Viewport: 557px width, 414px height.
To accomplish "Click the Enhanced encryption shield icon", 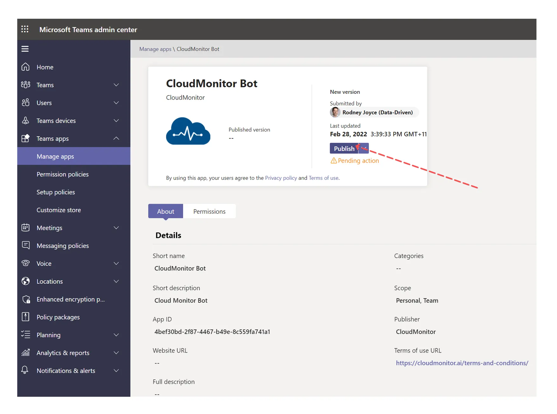I will point(26,299).
